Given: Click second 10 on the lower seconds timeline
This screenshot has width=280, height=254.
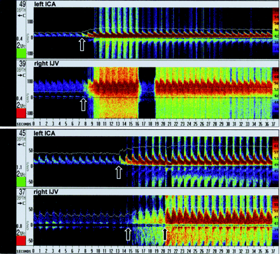Looking at the screenshot, I should click(x=99, y=251).
